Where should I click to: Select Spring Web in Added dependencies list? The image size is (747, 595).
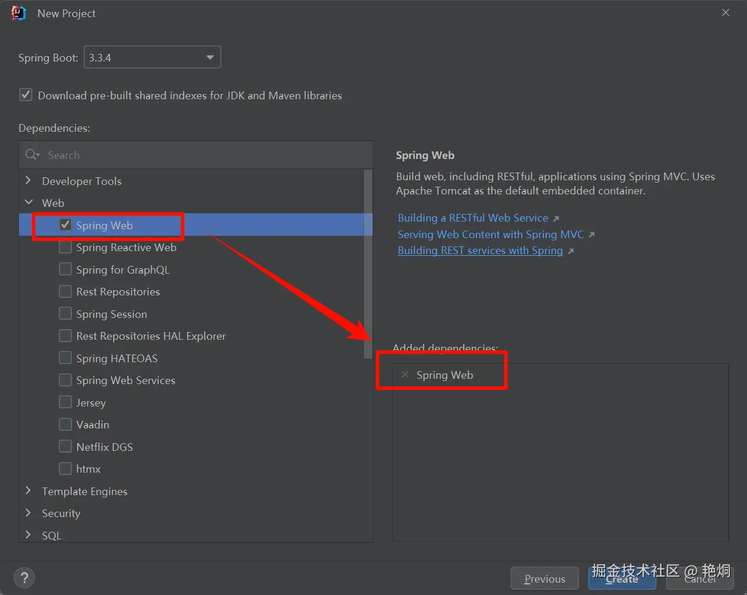click(x=444, y=375)
